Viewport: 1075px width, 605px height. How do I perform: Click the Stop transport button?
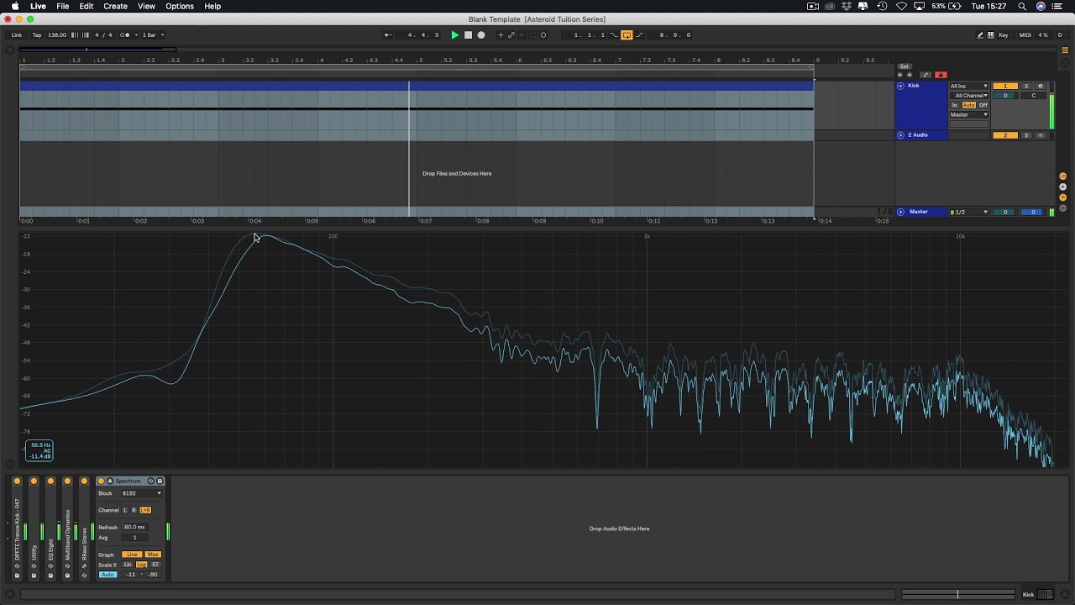coord(469,35)
